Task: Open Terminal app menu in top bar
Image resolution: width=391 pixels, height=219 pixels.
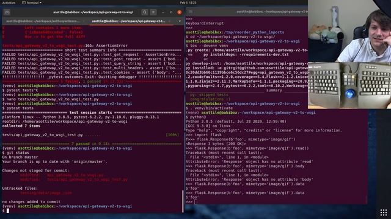Action: click(32, 2)
